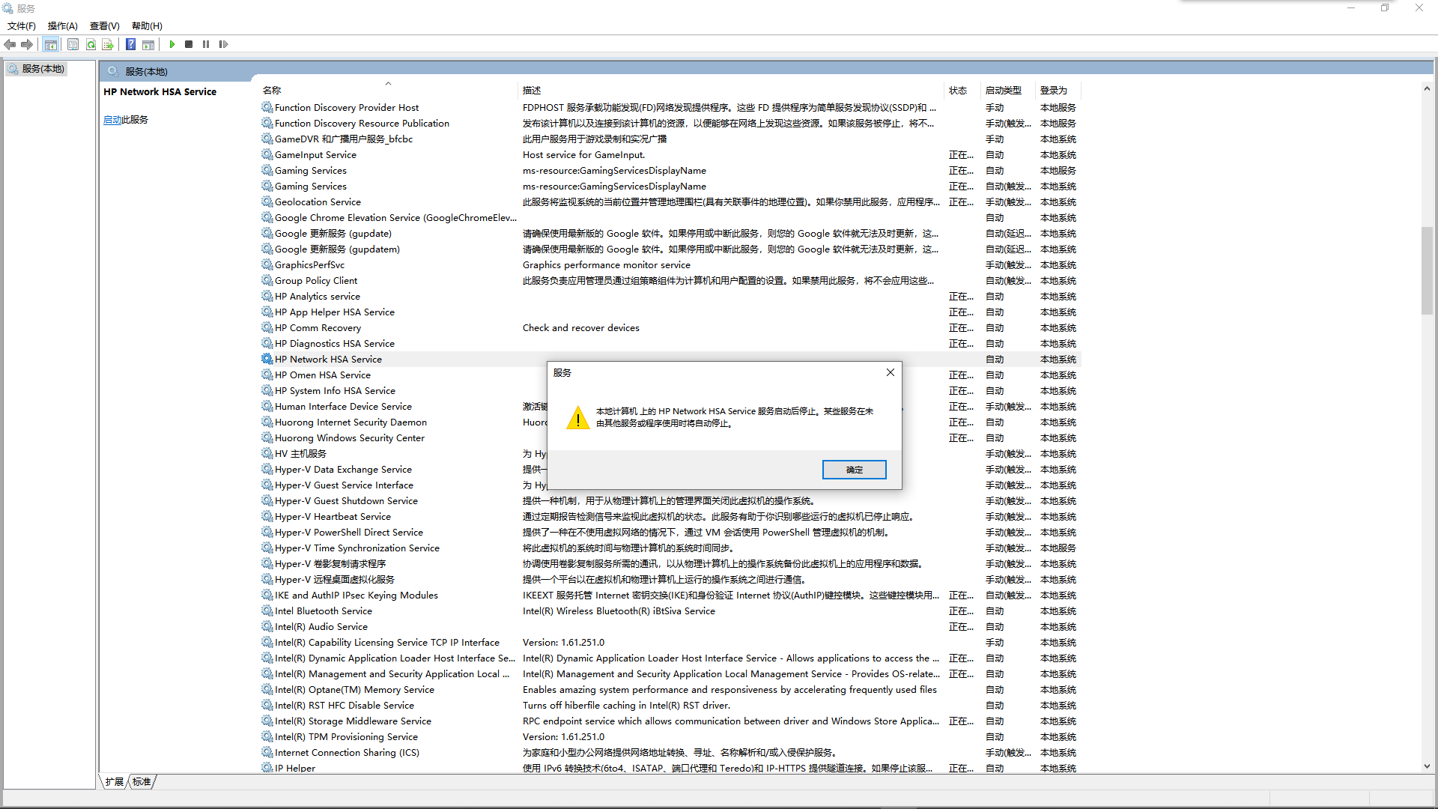1438x809 pixels.
Task: Sort by the 名称 column header
Action: click(x=388, y=90)
